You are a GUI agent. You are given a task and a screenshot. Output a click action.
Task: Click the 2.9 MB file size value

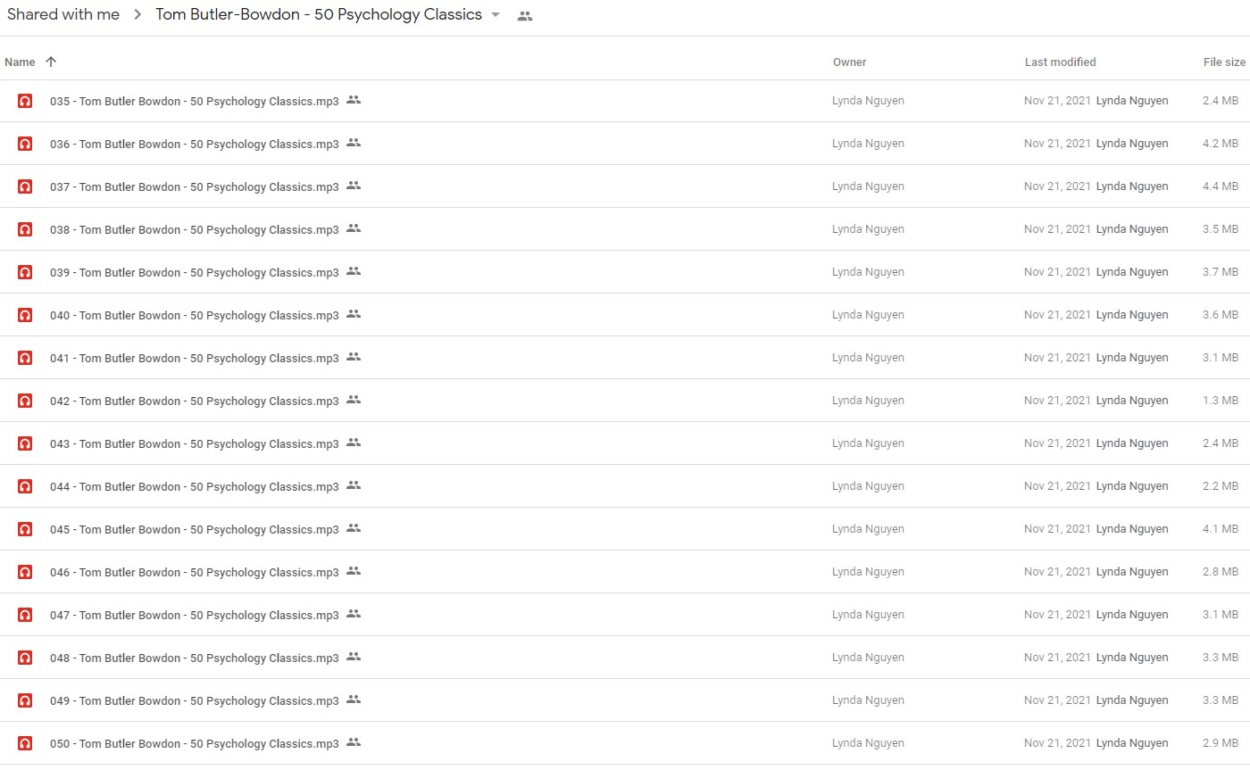[x=1221, y=743]
